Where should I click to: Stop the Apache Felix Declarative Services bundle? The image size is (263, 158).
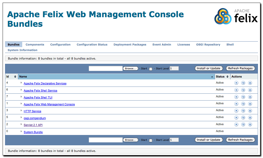pos(236,83)
